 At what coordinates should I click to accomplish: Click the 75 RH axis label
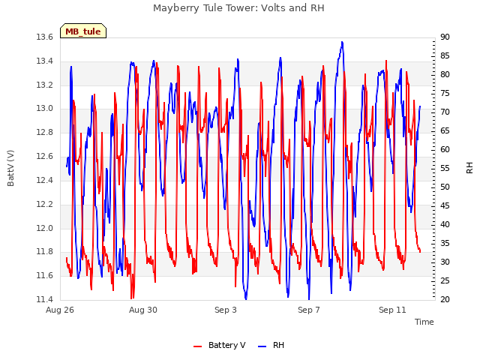(445, 93)
